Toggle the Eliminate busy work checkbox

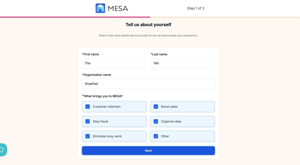click(x=88, y=136)
